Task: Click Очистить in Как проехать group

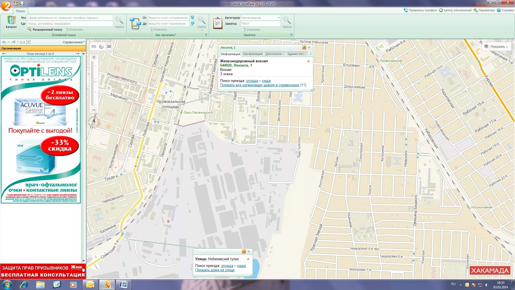Action: 158,30
